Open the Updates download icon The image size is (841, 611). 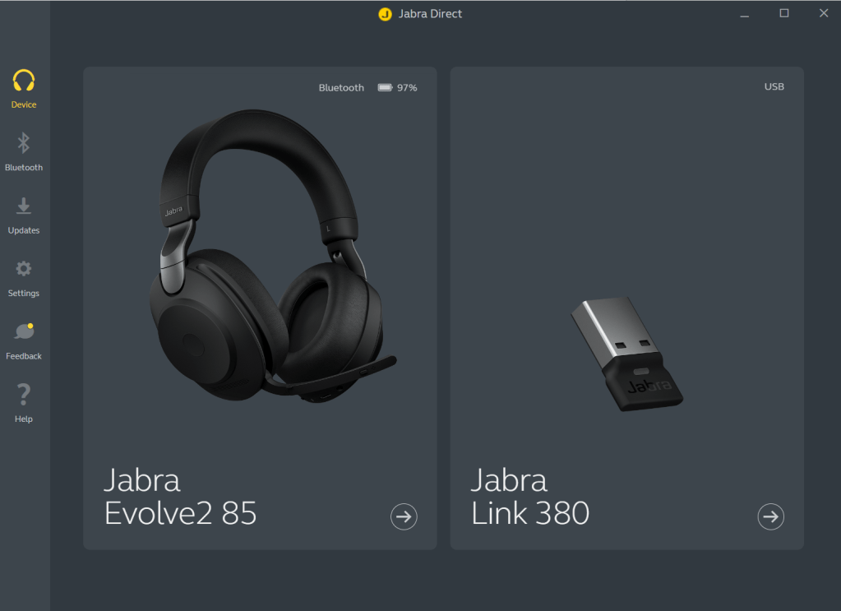point(24,206)
